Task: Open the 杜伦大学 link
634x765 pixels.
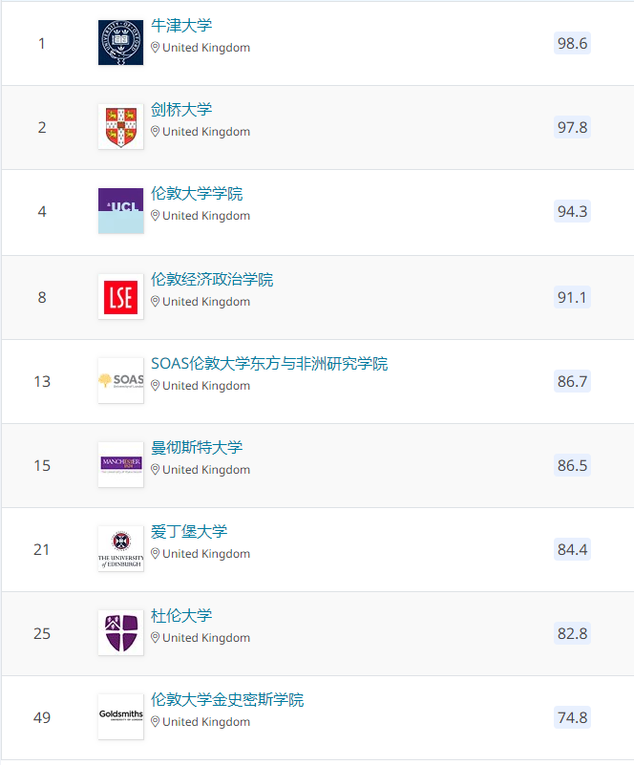Action: [x=181, y=616]
